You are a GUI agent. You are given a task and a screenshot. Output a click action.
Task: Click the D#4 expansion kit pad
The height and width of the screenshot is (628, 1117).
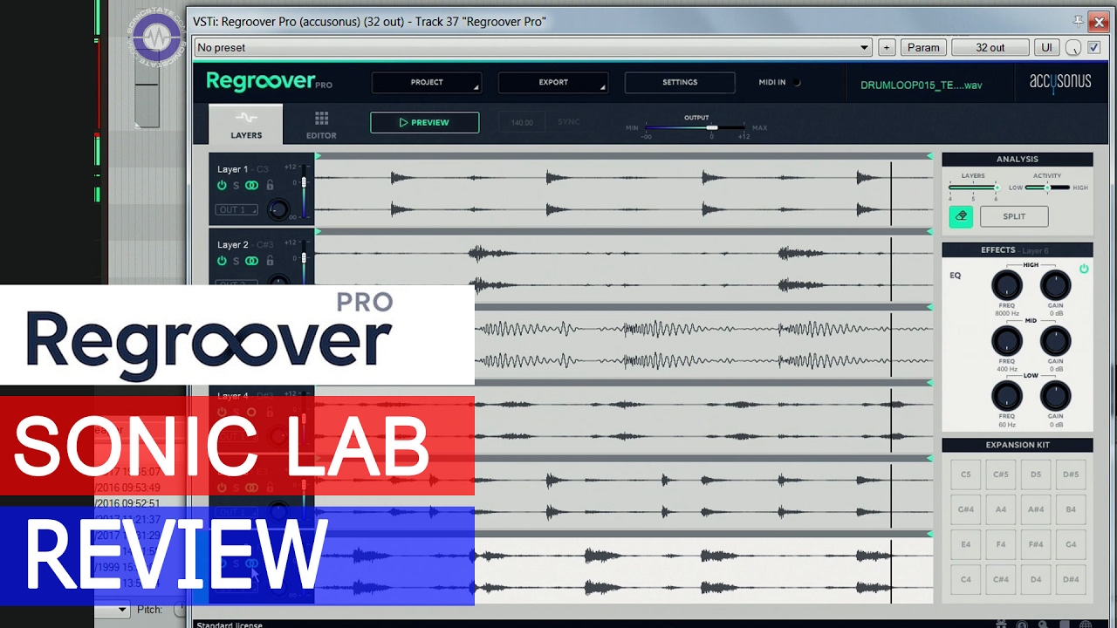tap(1071, 579)
